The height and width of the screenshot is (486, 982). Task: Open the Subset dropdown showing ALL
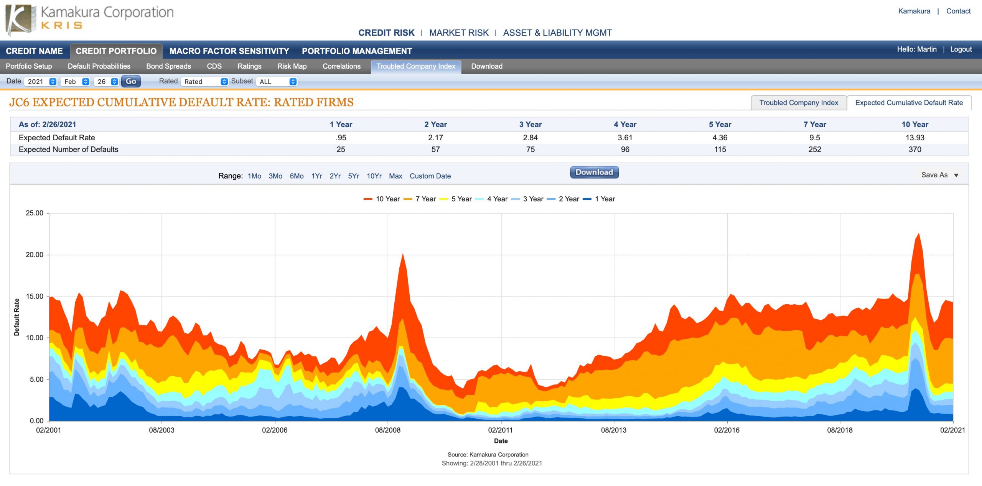tap(277, 82)
